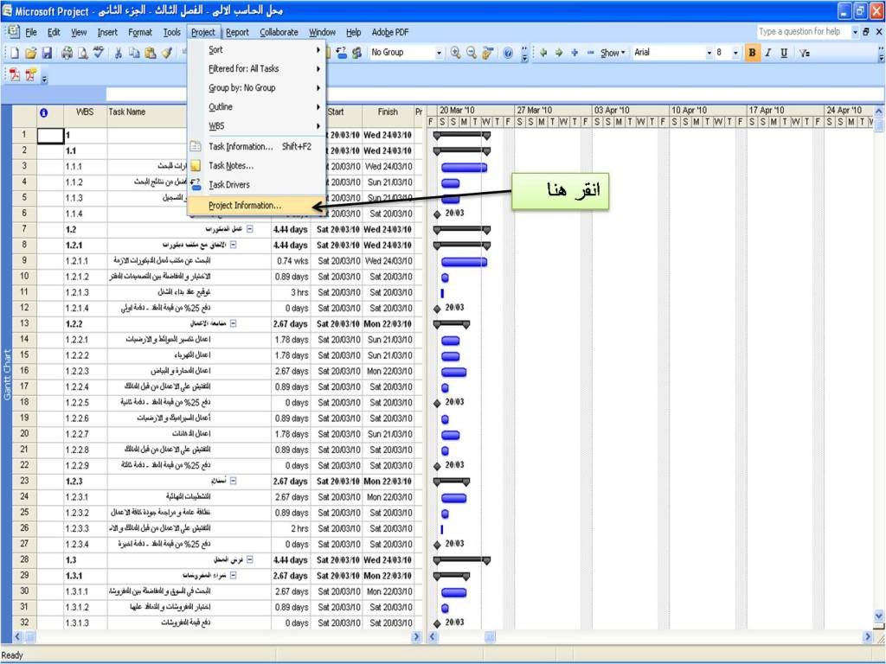Open the Show outline level dropdown
Image resolution: width=886 pixels, height=664 pixels.
pos(613,53)
